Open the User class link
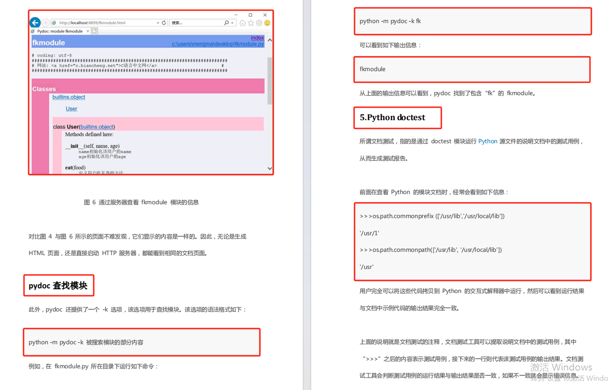 click(71, 109)
